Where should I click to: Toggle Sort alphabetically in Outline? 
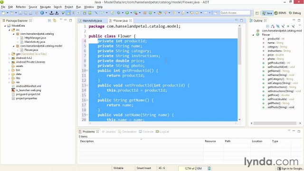point(273,27)
